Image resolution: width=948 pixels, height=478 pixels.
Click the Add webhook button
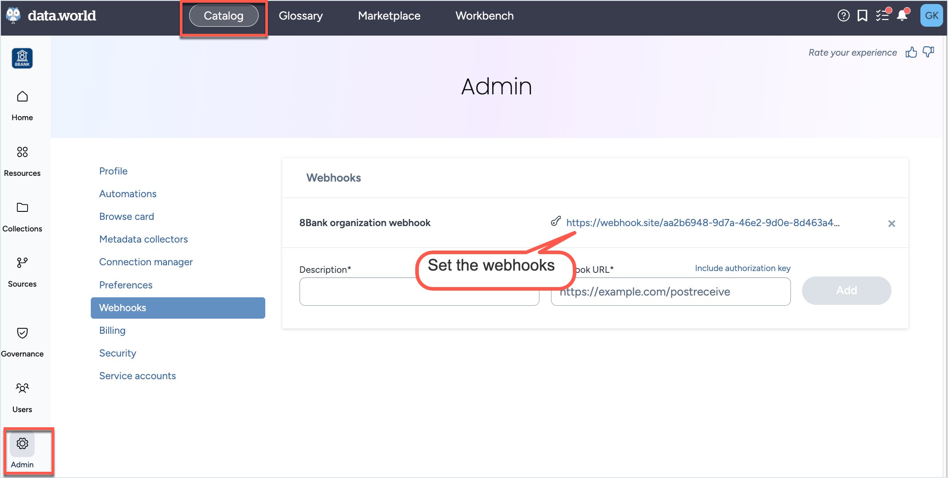pos(846,291)
